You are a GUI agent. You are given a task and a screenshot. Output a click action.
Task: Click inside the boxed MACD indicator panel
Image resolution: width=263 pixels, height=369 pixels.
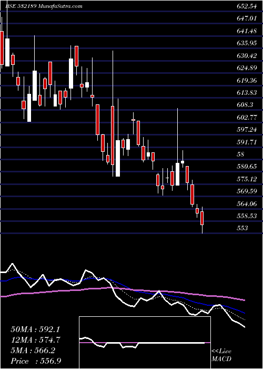[x=145, y=343]
